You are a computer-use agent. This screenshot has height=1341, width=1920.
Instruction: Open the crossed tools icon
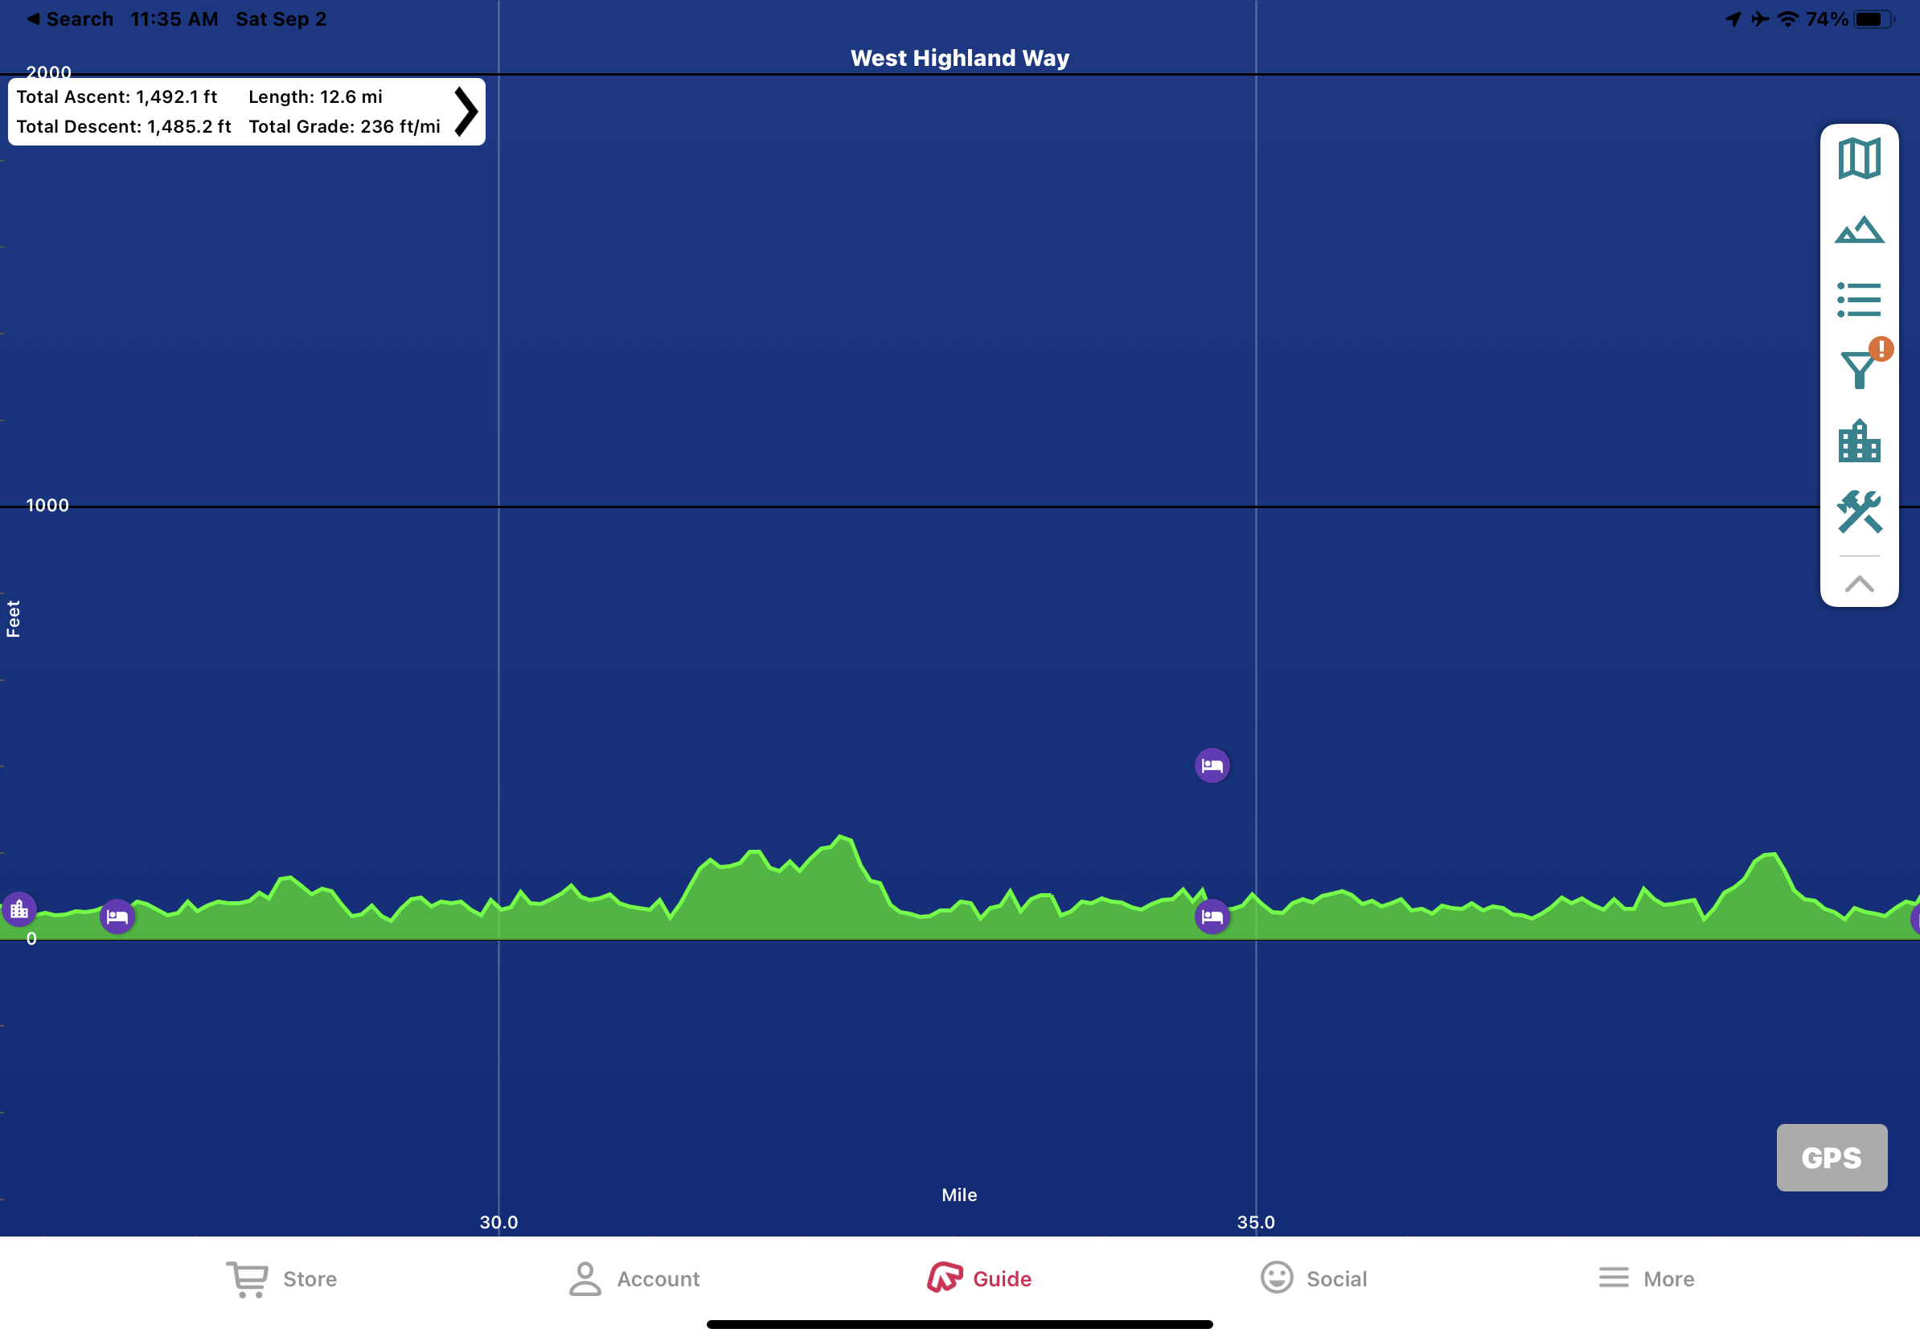1858,511
